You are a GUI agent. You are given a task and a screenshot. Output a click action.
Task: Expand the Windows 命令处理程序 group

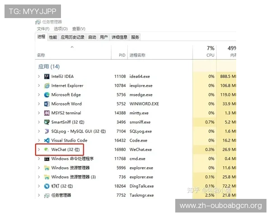[x=39, y=159]
